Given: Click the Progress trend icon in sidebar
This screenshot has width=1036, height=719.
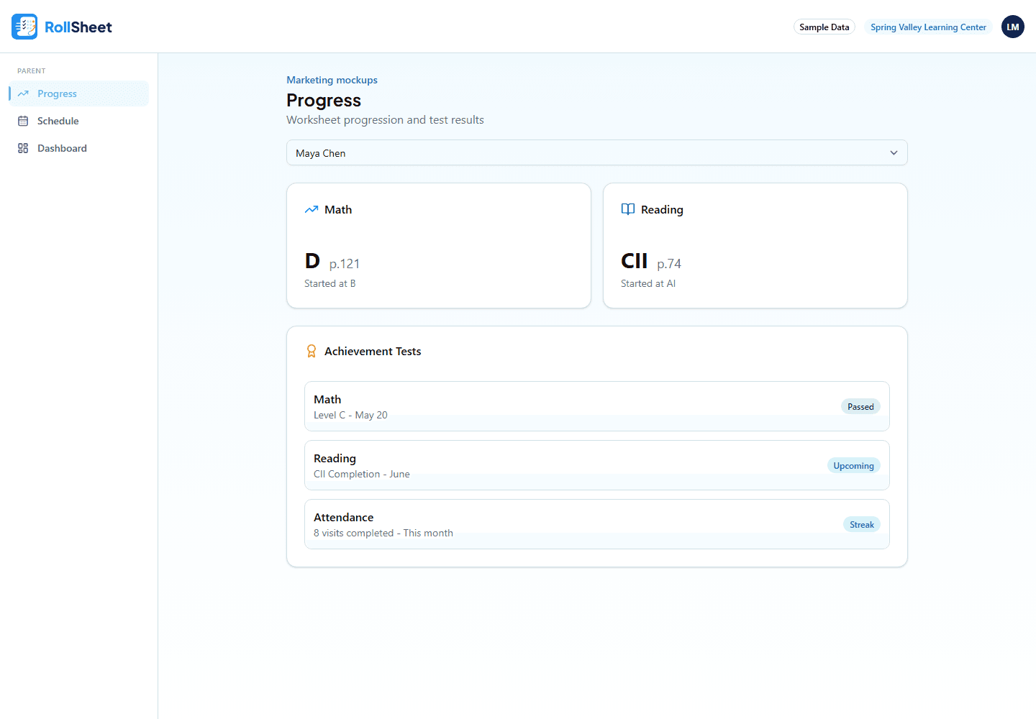Looking at the screenshot, I should click(x=23, y=93).
